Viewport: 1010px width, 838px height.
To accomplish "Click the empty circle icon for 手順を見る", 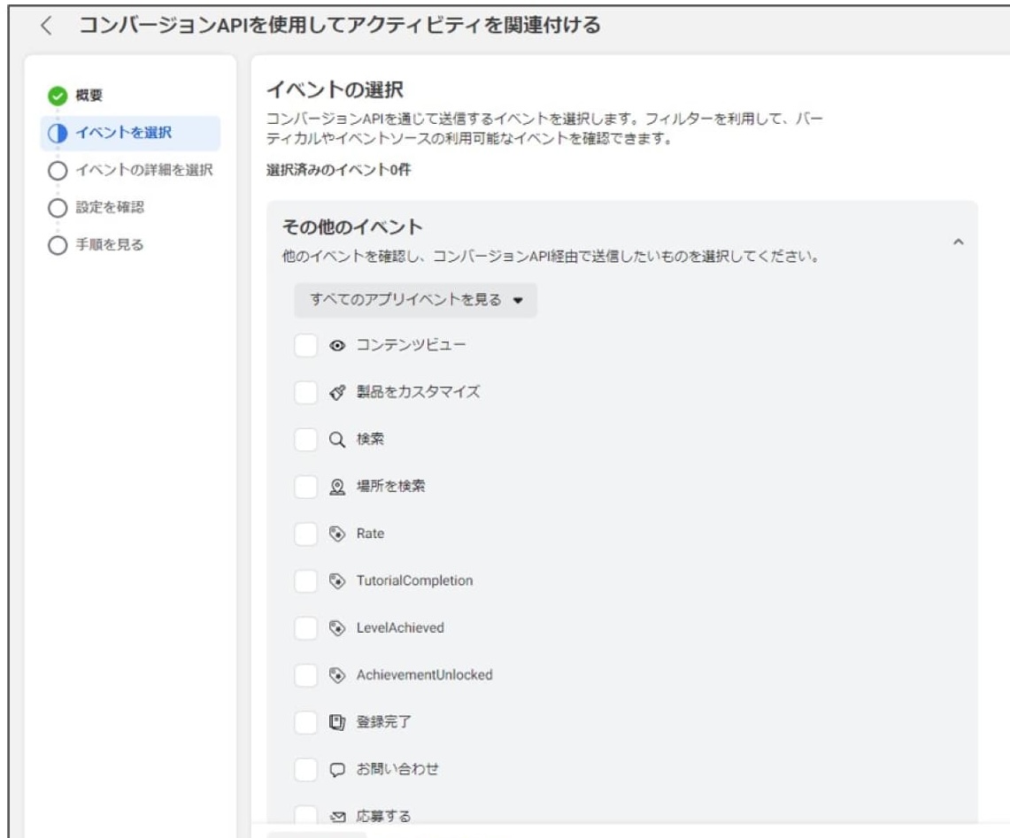I will (x=58, y=245).
